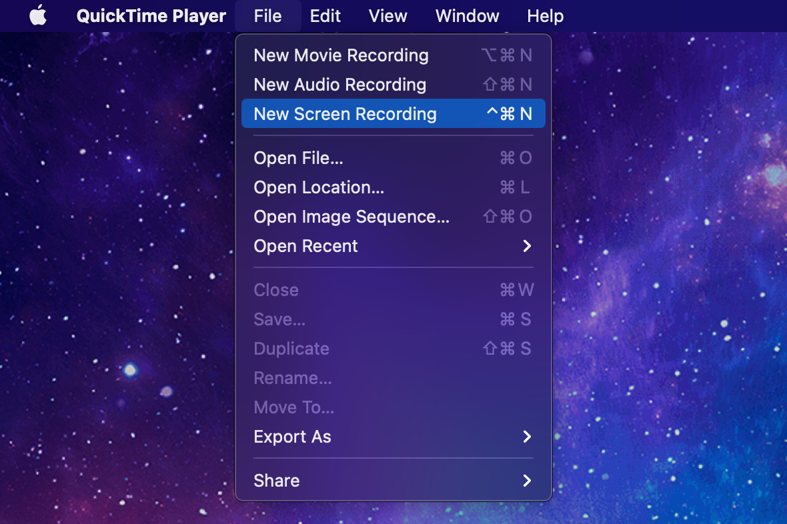This screenshot has width=787, height=524.
Task: Click the Share chevron arrow
Action: click(527, 481)
